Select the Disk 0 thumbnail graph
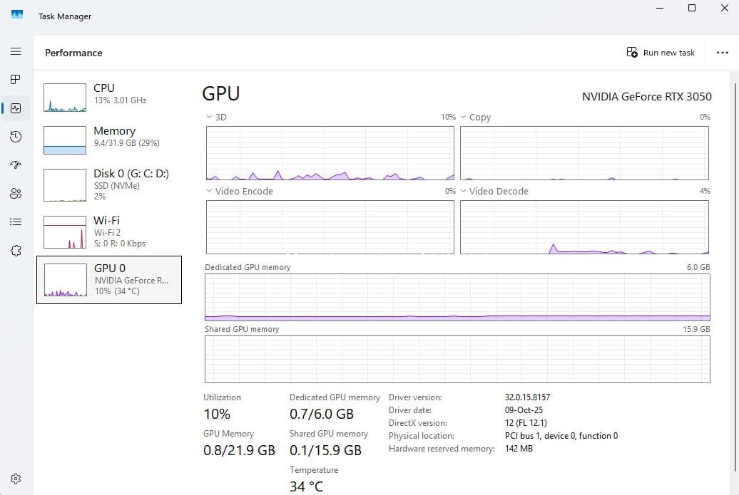The height and width of the screenshot is (495, 739). tap(65, 184)
